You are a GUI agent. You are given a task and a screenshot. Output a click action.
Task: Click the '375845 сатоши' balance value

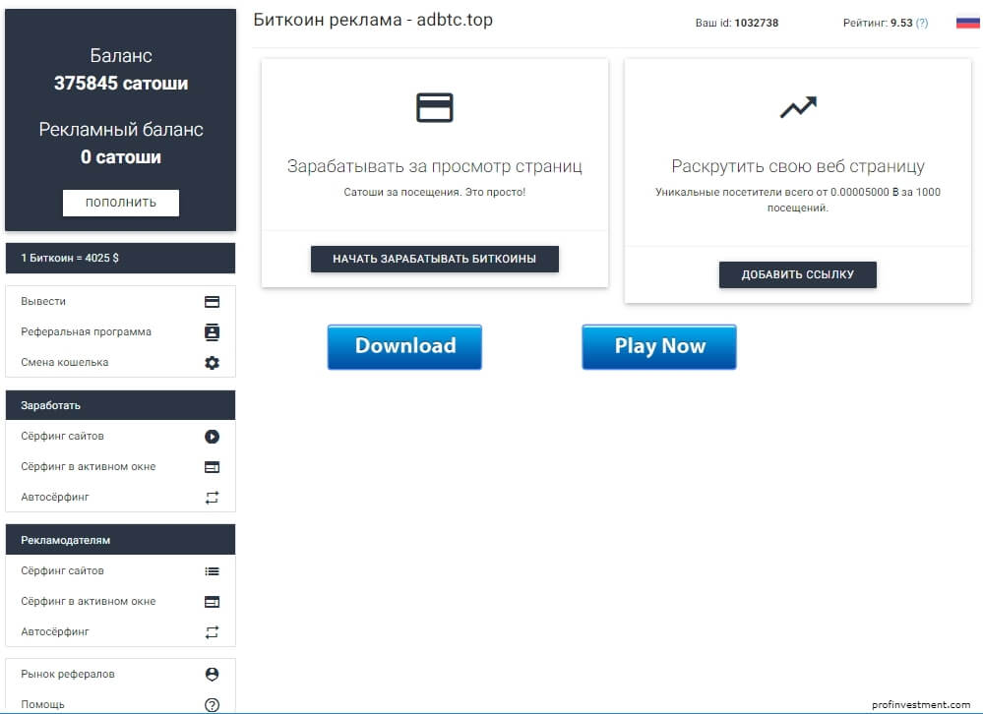[x=121, y=84]
